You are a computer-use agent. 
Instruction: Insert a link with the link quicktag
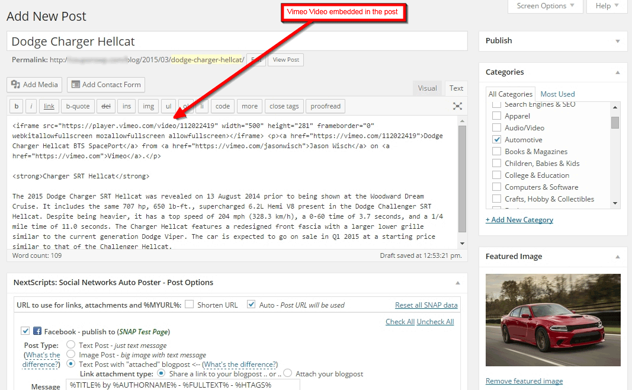(49, 106)
